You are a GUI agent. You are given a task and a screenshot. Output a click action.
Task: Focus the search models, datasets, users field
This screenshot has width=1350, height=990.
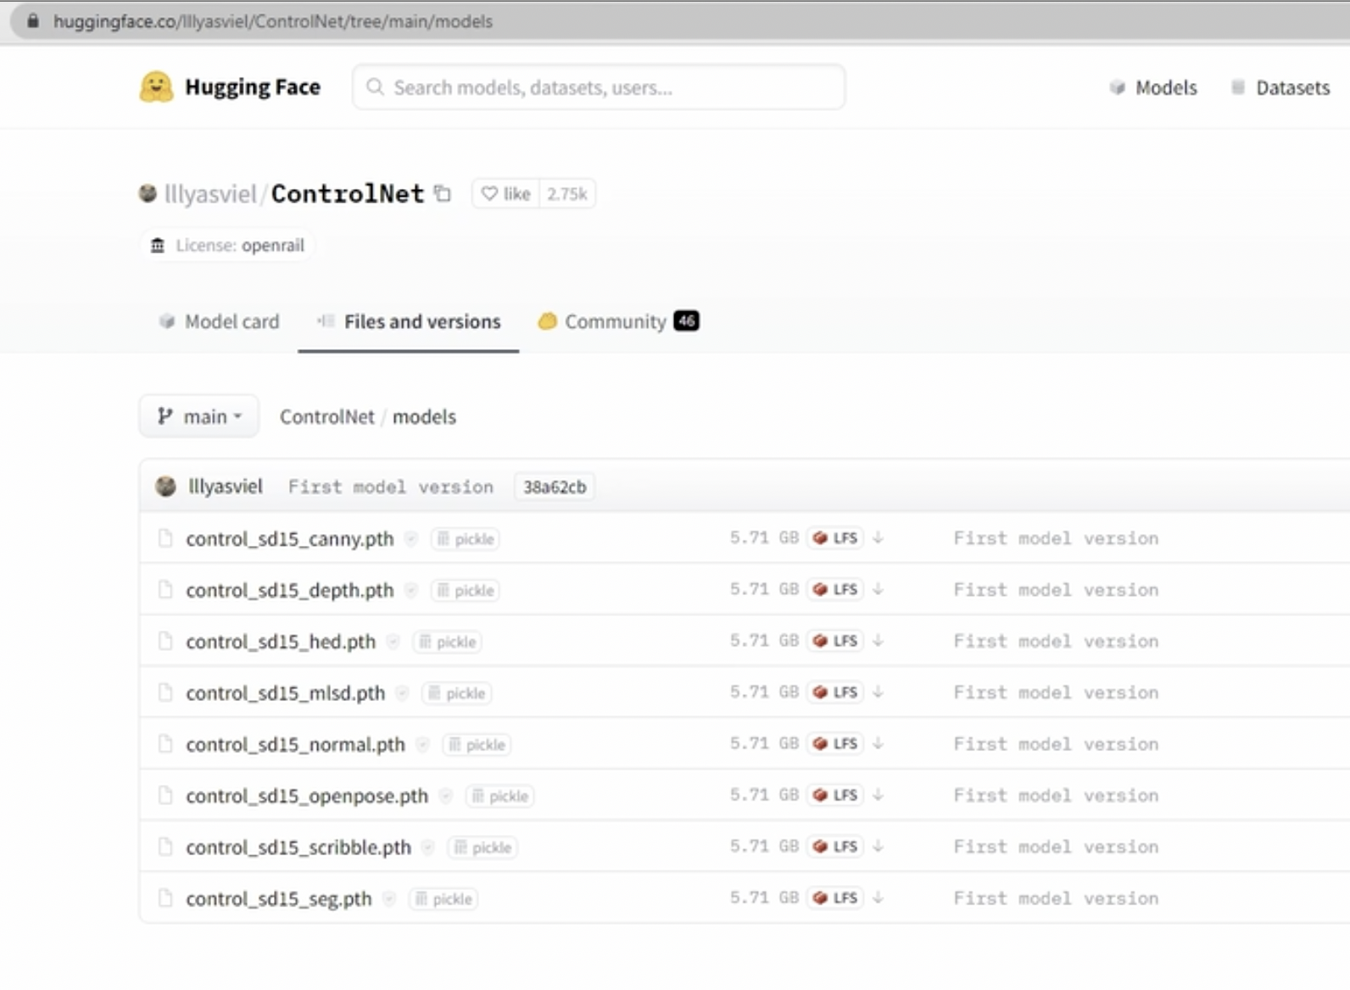point(599,87)
